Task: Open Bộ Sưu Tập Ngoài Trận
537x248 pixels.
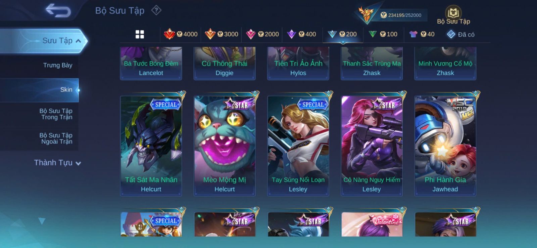Action: pos(56,138)
